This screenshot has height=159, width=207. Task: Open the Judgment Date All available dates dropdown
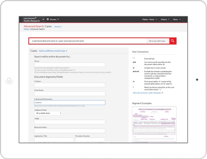point(48,113)
